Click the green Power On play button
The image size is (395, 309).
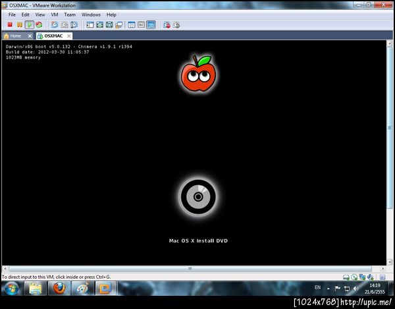pyautogui.click(x=29, y=24)
